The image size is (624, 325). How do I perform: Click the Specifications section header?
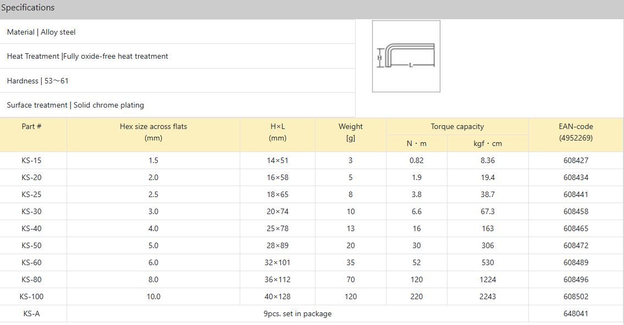tap(28, 8)
